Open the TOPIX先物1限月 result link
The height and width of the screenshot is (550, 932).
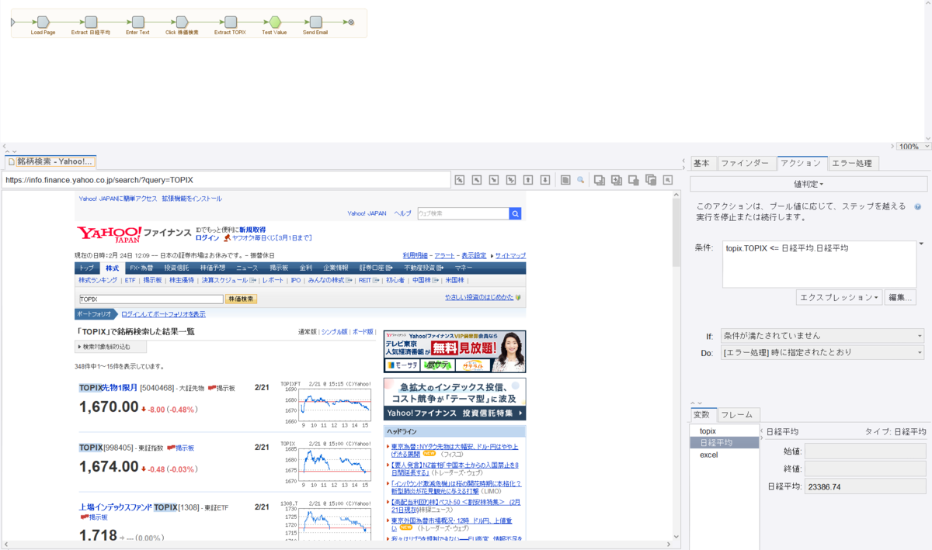[x=108, y=387]
